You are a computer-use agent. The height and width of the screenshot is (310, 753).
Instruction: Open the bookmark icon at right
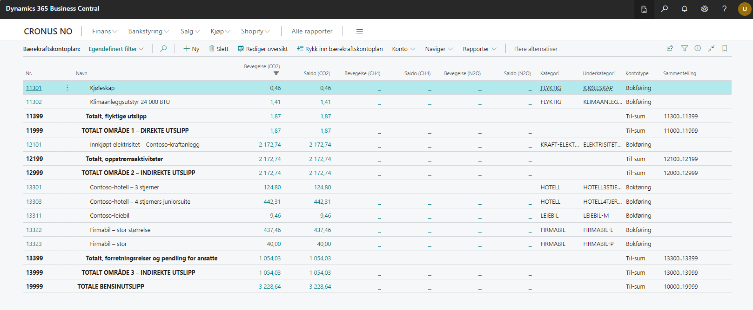724,48
